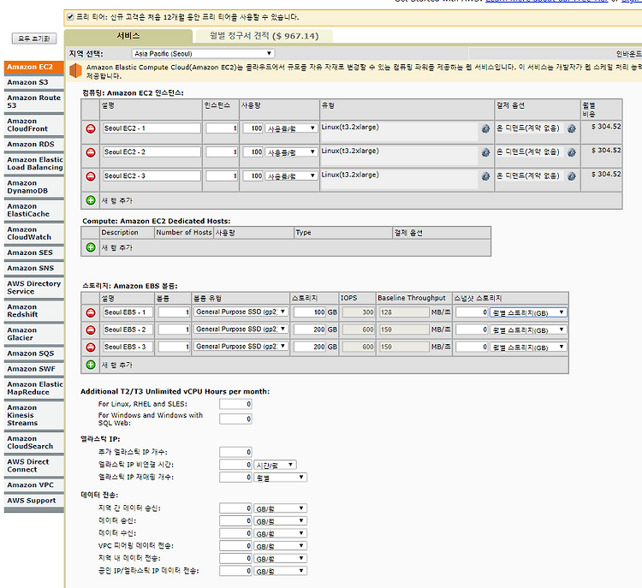Click the storage size field for Seoul EBS - 1
The height and width of the screenshot is (588, 642).
[310, 312]
